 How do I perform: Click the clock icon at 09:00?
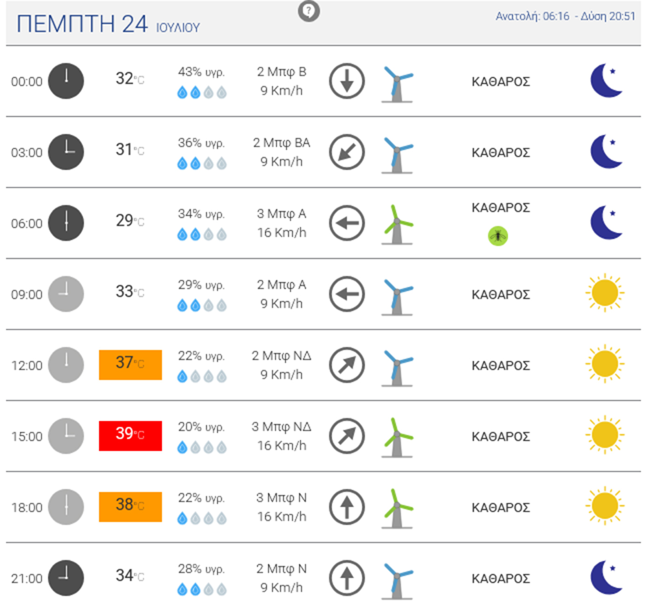(x=66, y=294)
